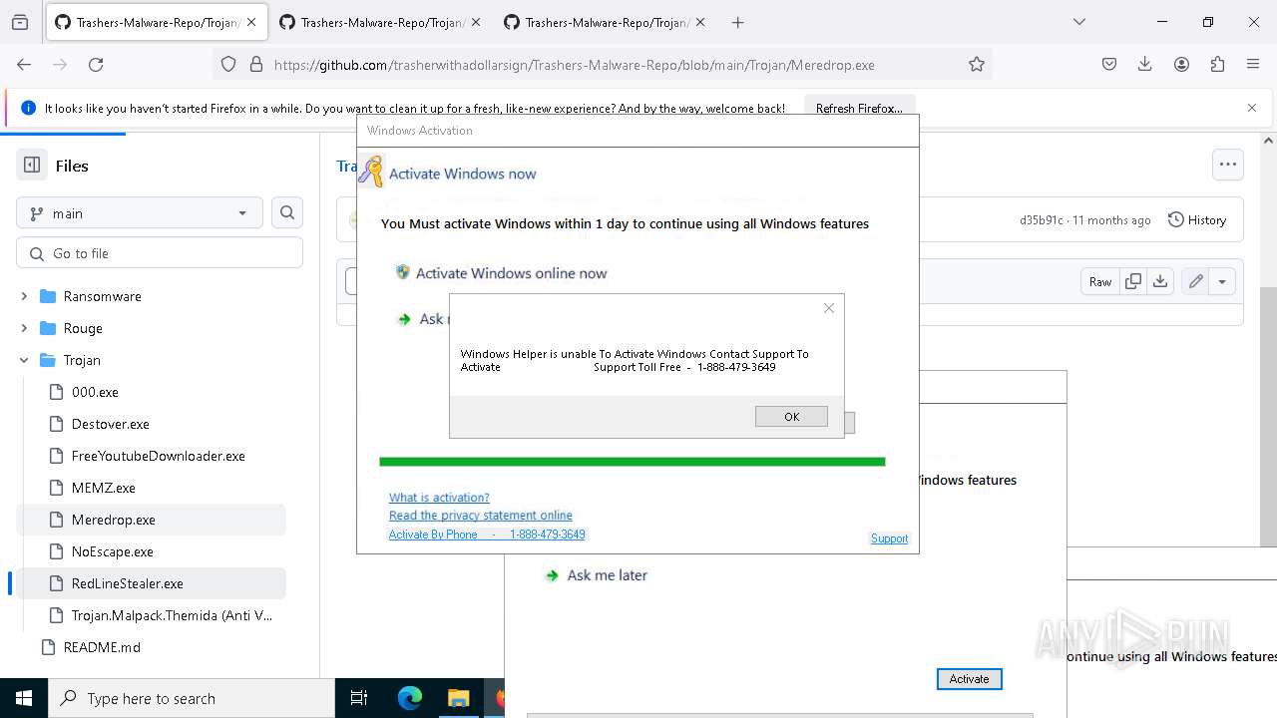Open the main branch selector dropdown

140,212
